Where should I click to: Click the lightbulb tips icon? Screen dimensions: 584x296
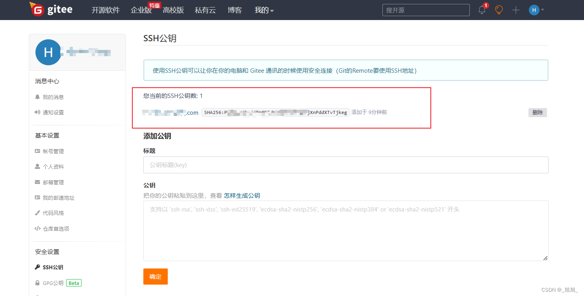point(499,10)
